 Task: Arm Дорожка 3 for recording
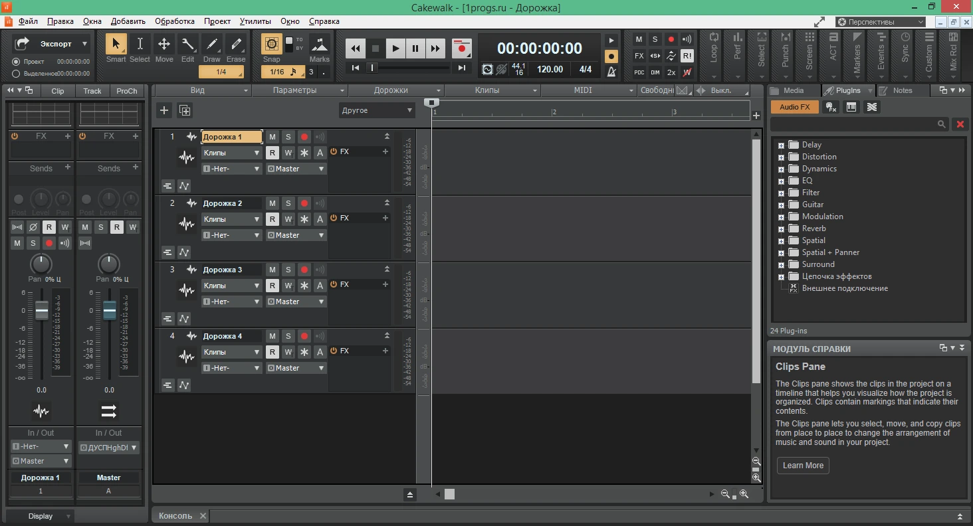coord(304,270)
